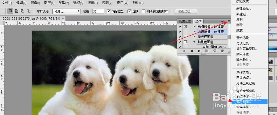
Task: Expand the 画框通道 action triangle
Action: 194,26
